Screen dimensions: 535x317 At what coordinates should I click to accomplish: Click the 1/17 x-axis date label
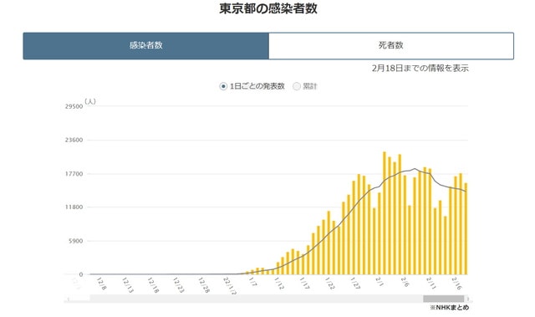(304, 284)
